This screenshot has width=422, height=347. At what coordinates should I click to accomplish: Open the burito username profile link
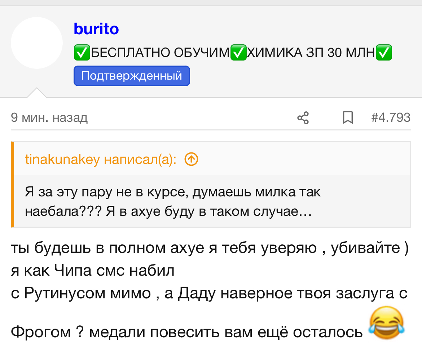96,29
